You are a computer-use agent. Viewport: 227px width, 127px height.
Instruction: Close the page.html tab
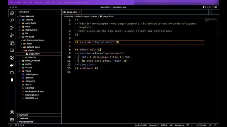79,12
